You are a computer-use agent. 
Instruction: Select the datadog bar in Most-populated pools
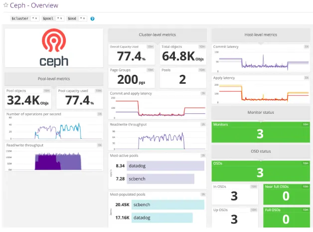162,218
